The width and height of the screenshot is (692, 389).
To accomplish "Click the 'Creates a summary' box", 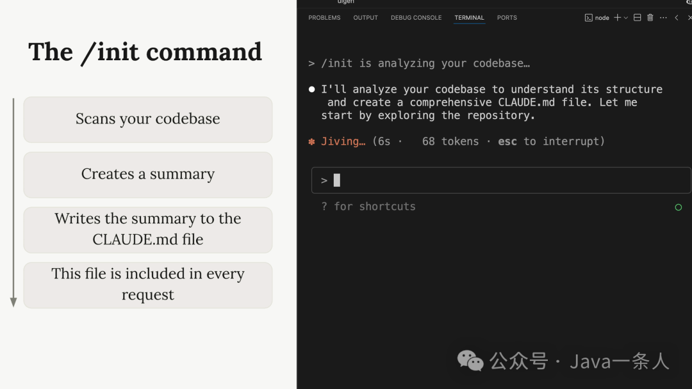I will pos(148,174).
